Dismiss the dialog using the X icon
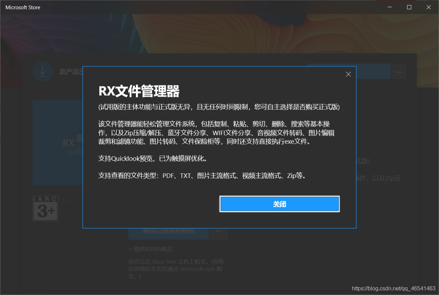 pos(348,74)
